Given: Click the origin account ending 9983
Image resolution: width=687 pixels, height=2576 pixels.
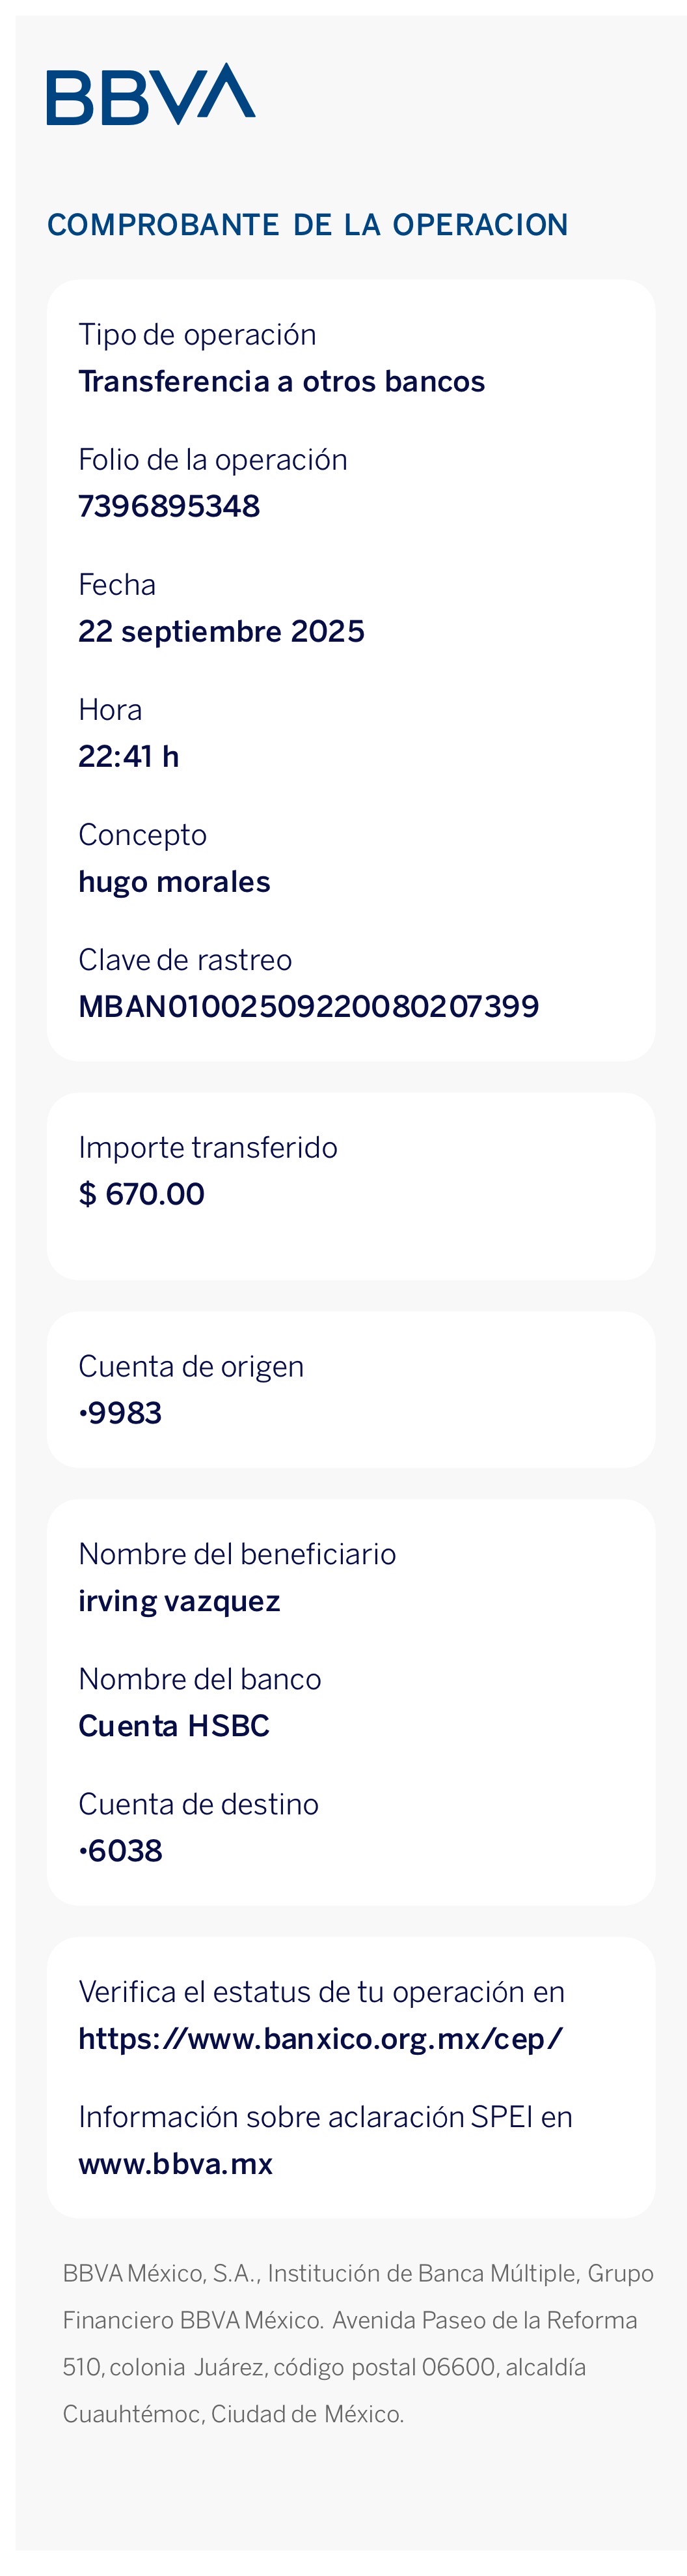Looking at the screenshot, I should (121, 1413).
